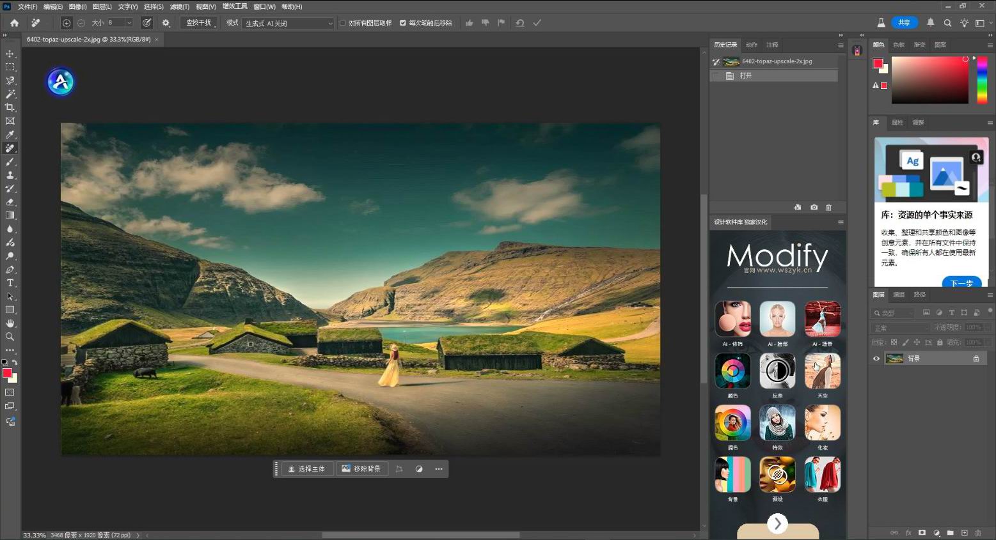
Task: Toggle the layer filter on/off switch
Action: point(990,312)
